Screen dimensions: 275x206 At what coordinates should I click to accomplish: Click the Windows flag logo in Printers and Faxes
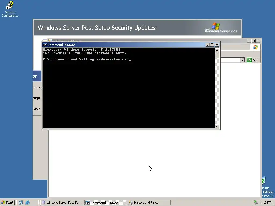tap(255, 47)
